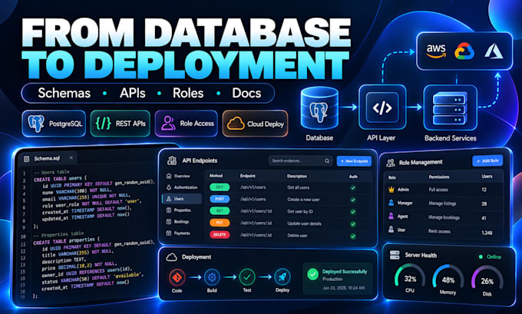Open the Properties sidebar item
Viewport: 522px width, 314px height.
[x=182, y=210]
